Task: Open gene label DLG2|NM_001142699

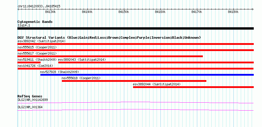Action: coord(33,100)
